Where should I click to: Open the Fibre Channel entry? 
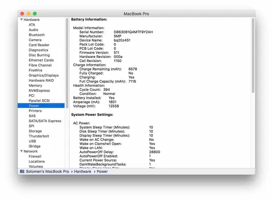click(x=40, y=65)
